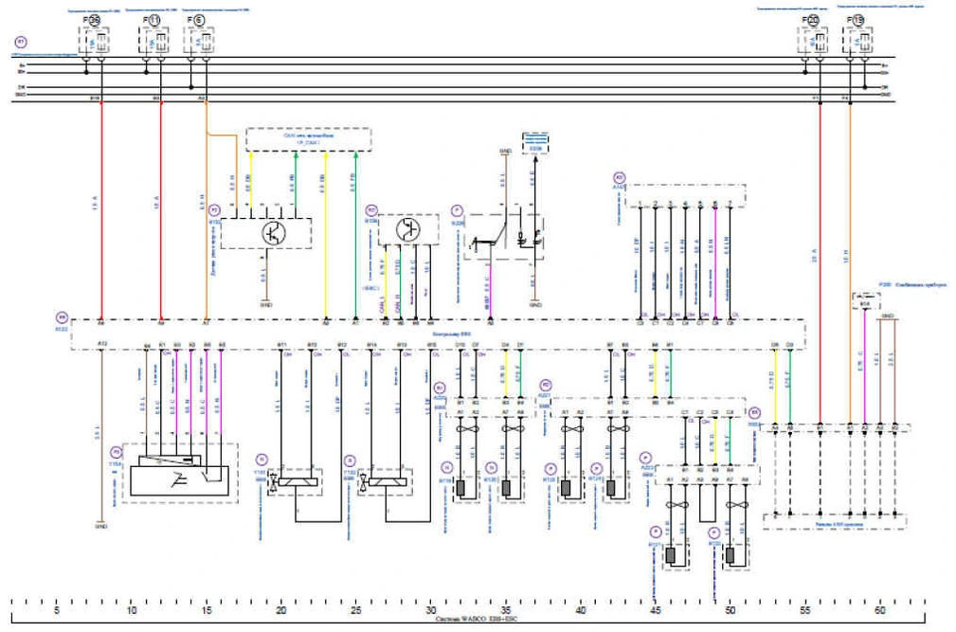This screenshot has width=956, height=632.
Task: Click the long dashed EBS controller block
Action: click(x=437, y=334)
